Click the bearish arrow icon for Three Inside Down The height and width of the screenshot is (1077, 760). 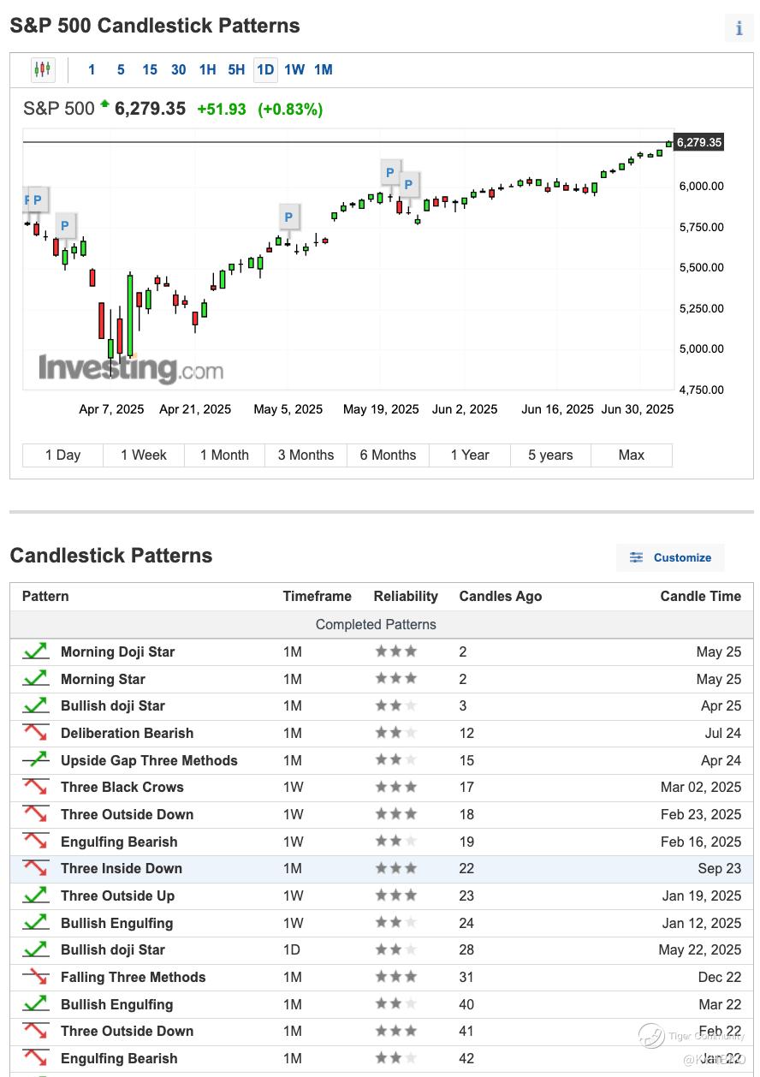35,868
